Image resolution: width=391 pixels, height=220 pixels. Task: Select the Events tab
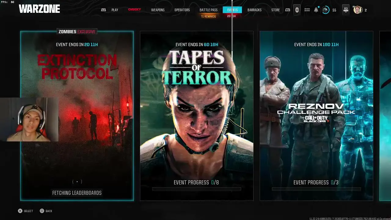click(232, 10)
